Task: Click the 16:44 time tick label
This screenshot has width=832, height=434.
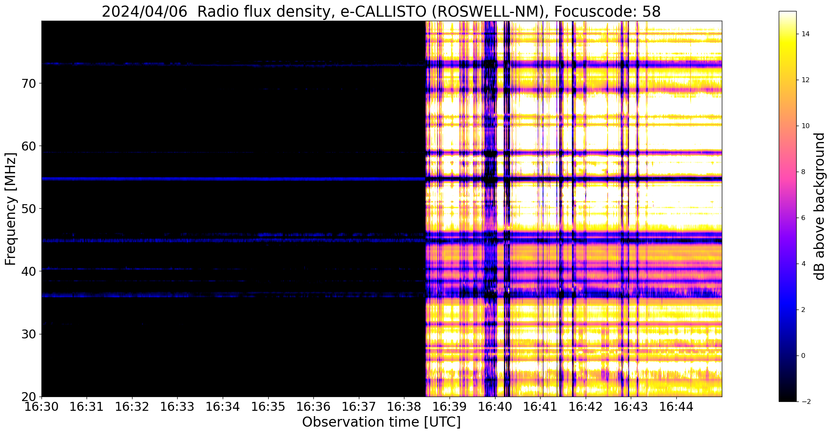Action: pos(676,406)
